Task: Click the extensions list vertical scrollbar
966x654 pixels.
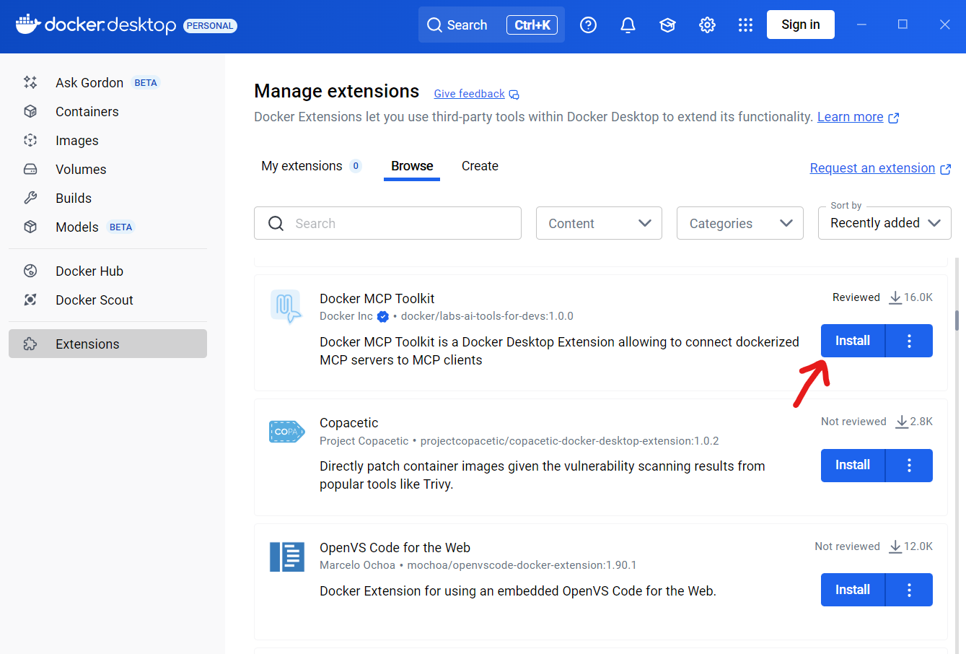Action: 957,320
